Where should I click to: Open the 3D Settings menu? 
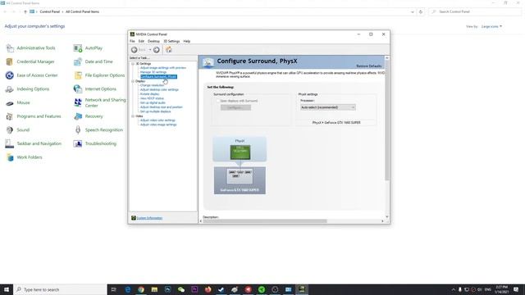click(171, 41)
